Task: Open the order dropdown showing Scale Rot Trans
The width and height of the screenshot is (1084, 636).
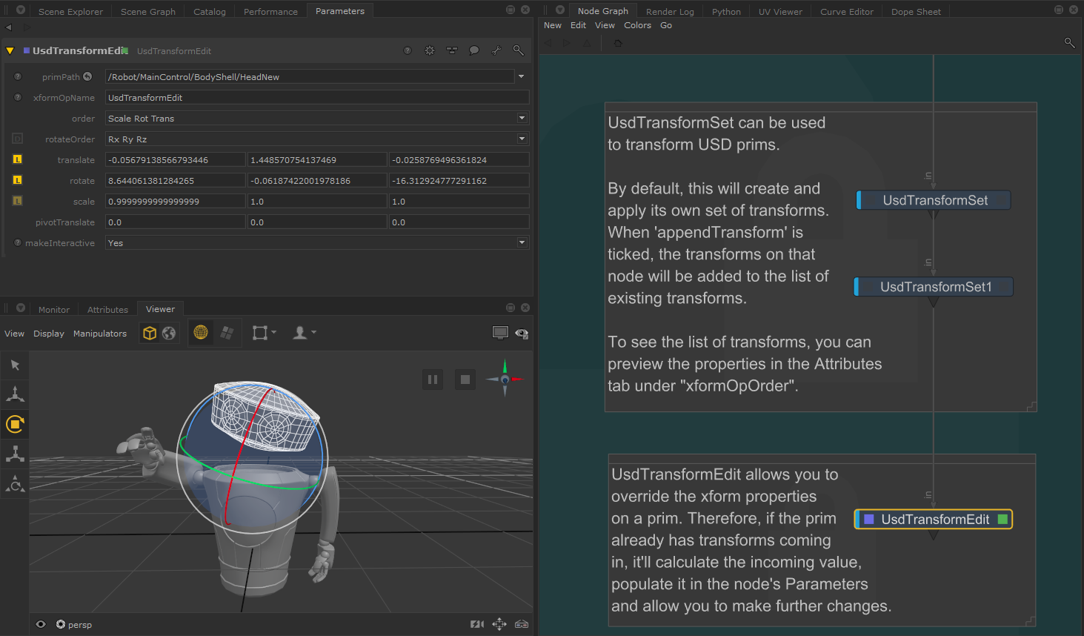Action: (x=316, y=119)
